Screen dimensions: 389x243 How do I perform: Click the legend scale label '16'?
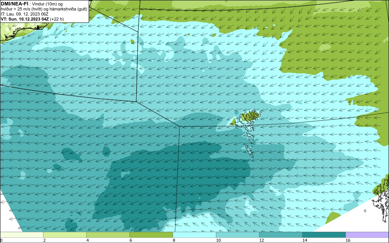(x=348, y=240)
